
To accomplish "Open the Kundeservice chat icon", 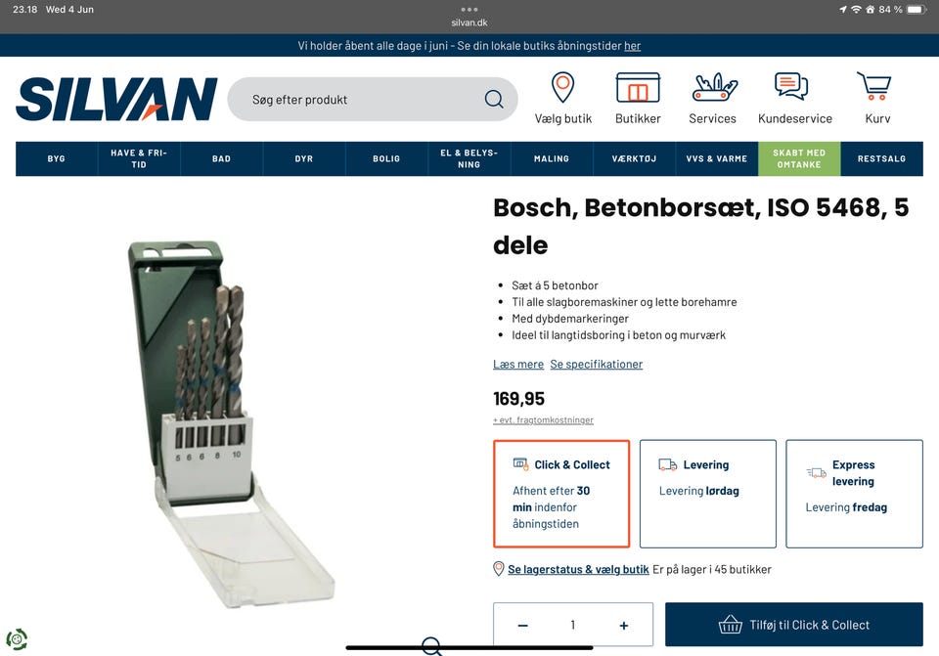I will [791, 86].
